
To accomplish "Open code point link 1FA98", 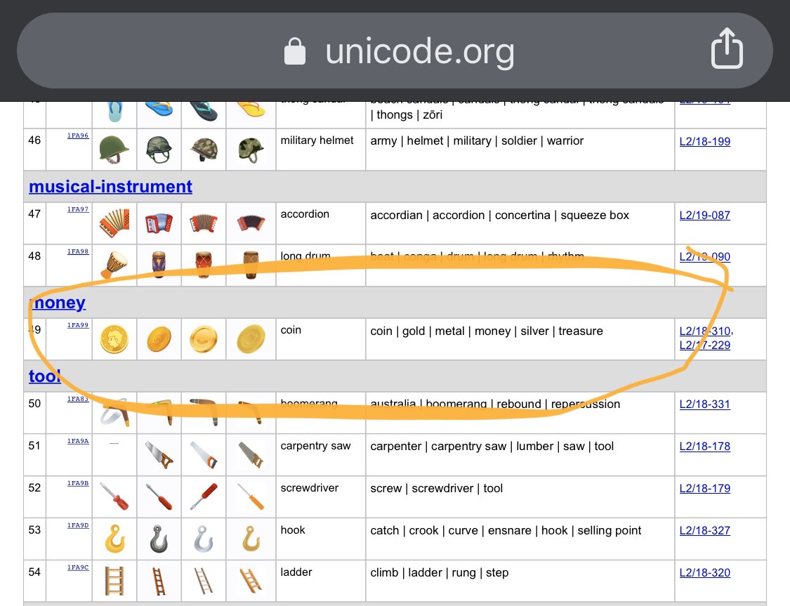I will (78, 251).
